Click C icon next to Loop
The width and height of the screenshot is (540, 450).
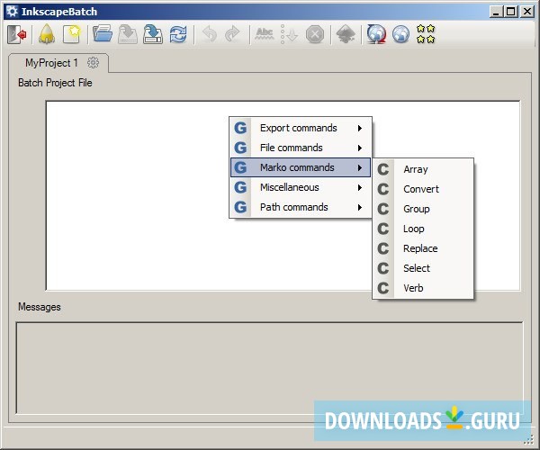[x=383, y=229]
